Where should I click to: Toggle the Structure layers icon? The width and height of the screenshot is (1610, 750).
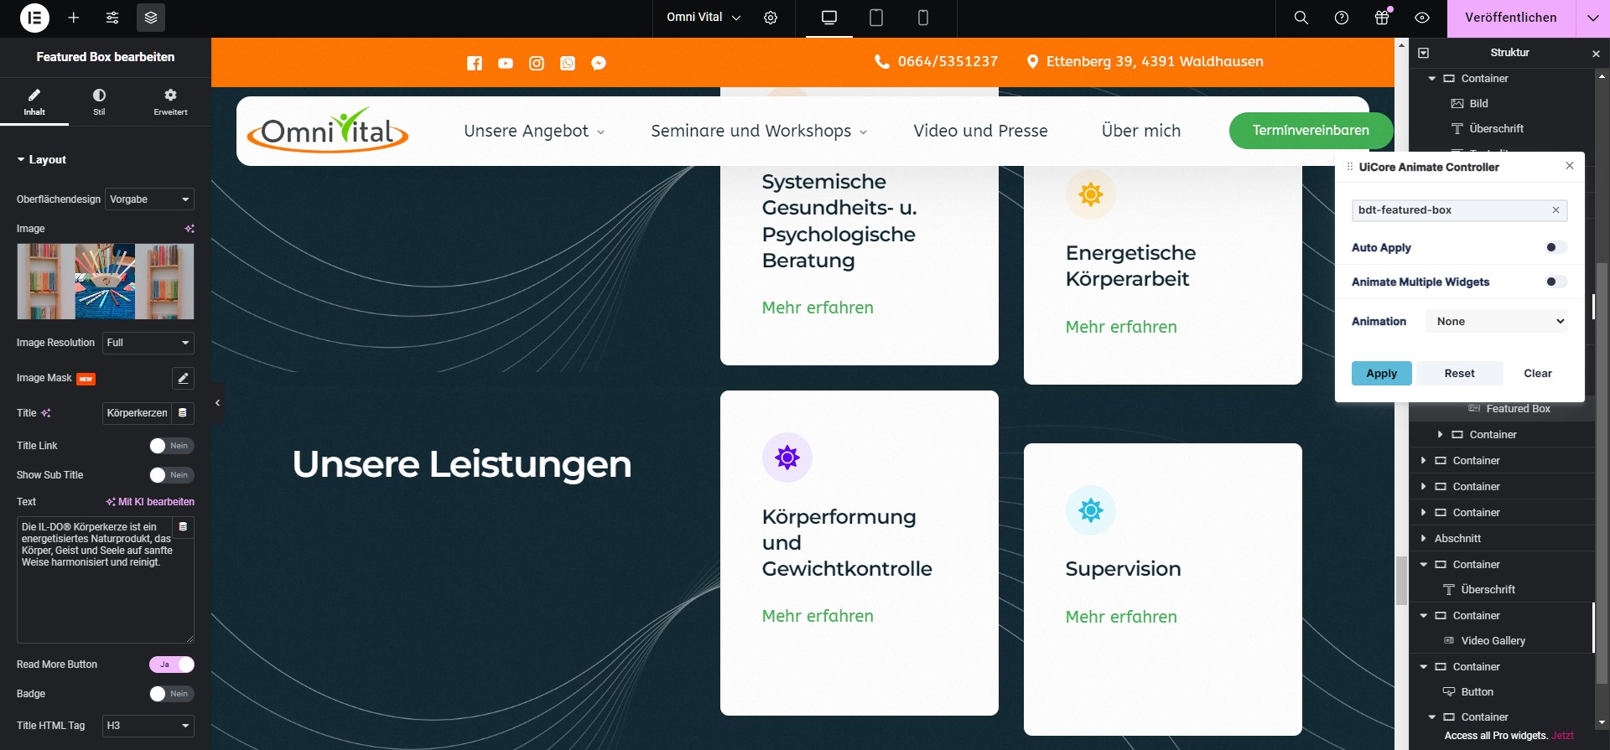[x=151, y=18]
